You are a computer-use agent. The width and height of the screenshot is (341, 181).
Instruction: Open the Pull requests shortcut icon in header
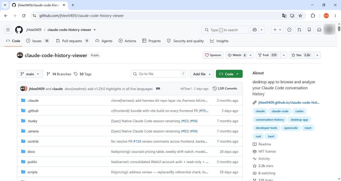[299, 30]
